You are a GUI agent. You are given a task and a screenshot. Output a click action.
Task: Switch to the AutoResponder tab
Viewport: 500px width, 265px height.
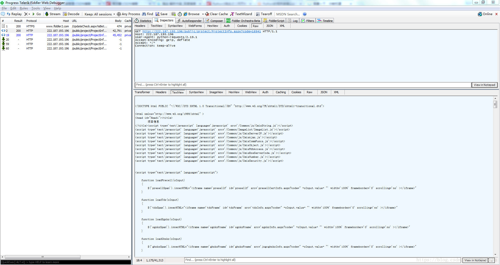pyautogui.click(x=189, y=21)
